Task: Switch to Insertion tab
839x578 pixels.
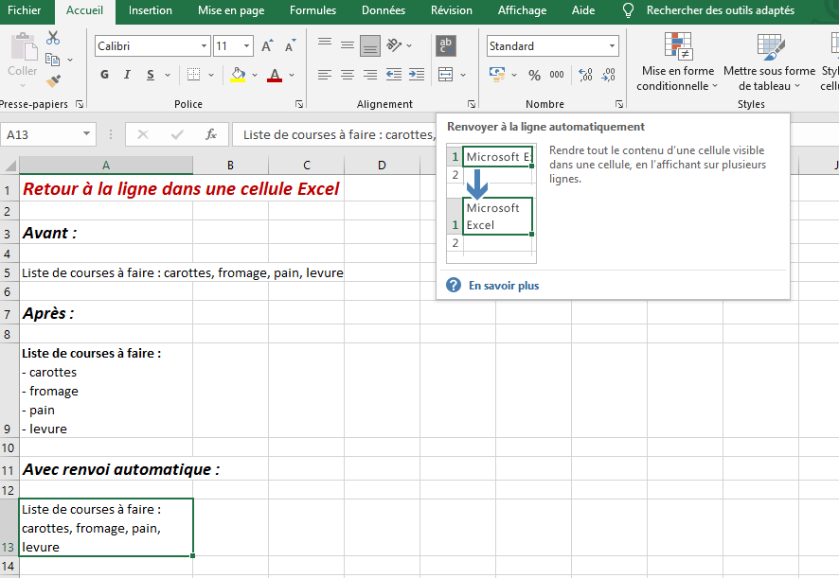Action: (x=151, y=10)
